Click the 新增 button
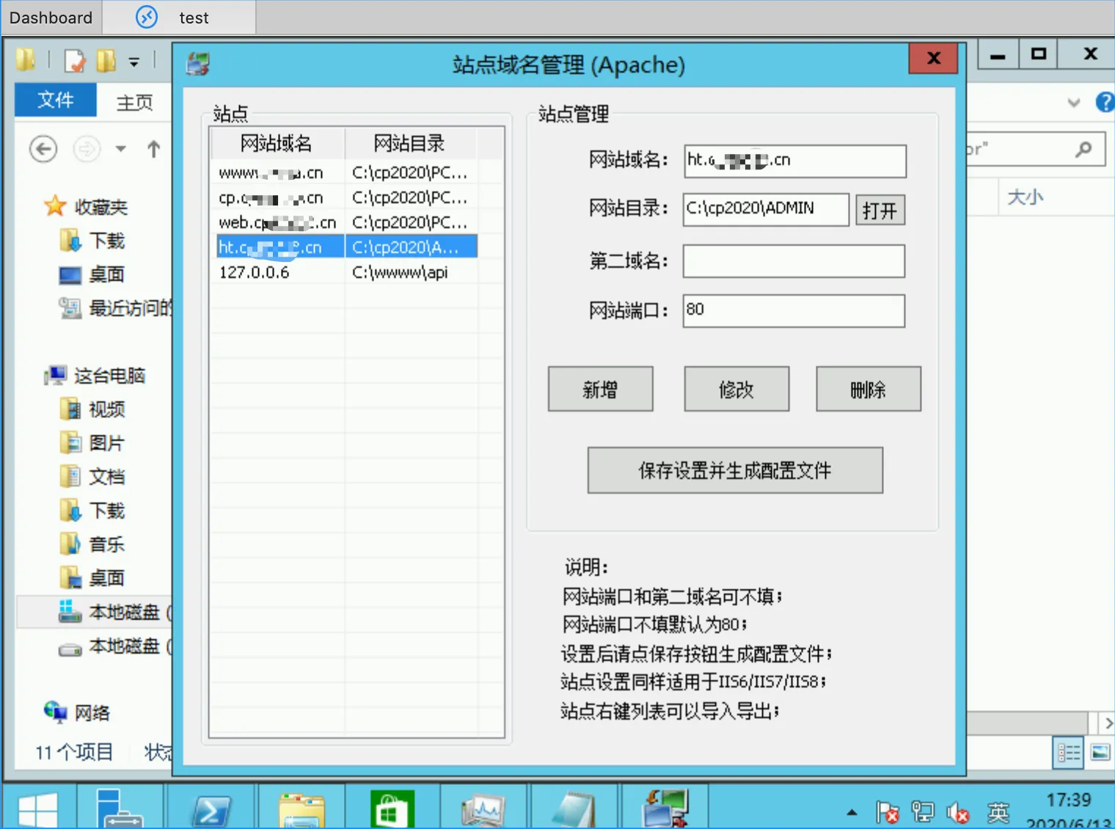This screenshot has width=1115, height=829. 600,390
